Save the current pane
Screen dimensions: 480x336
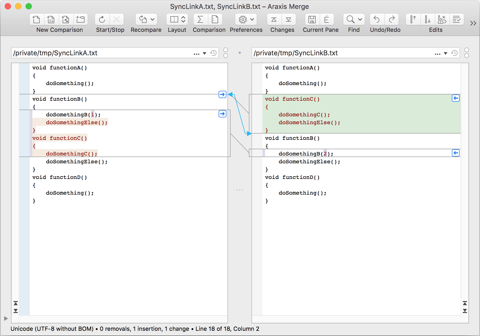tap(312, 19)
